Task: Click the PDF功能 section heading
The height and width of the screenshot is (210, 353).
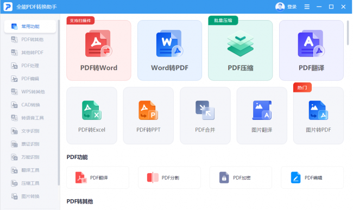Action: tap(77, 157)
